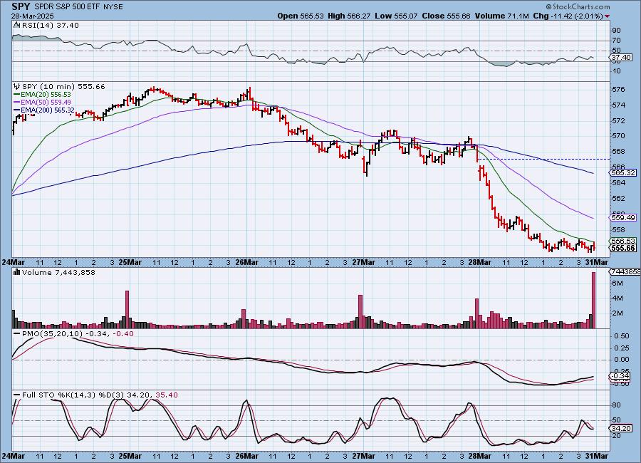This screenshot has width=641, height=463.
Task: Click the bold 555.66 last-price tag on right axis
Action: pyautogui.click(x=624, y=249)
